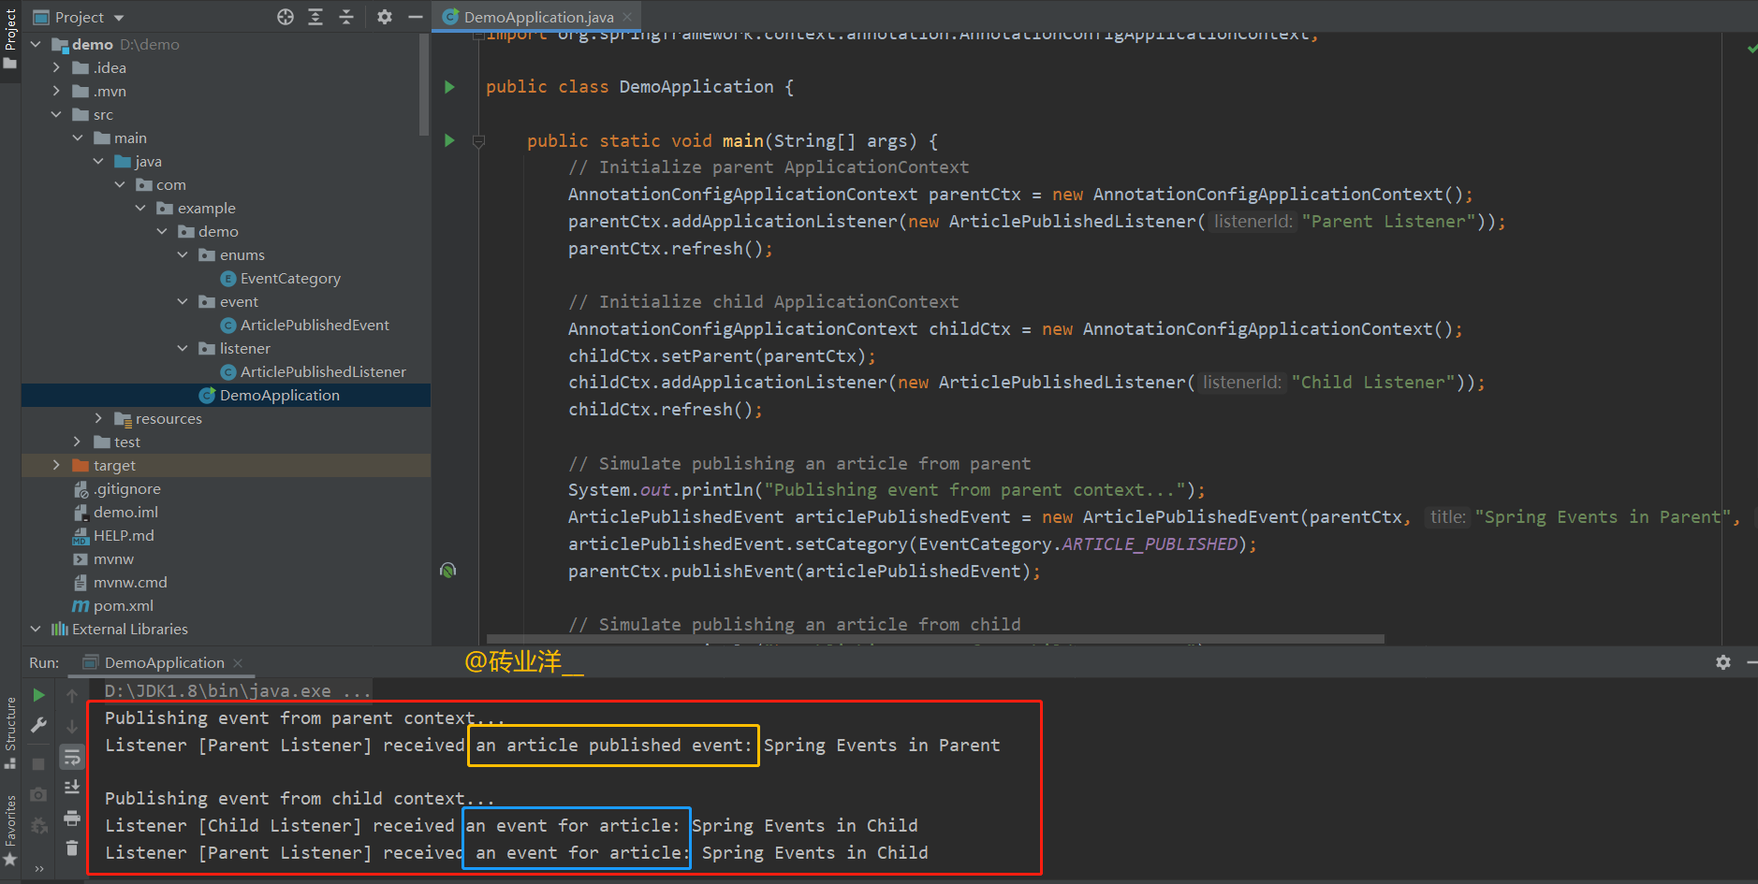
Task: Open Run panel settings gear
Action: tap(1723, 662)
